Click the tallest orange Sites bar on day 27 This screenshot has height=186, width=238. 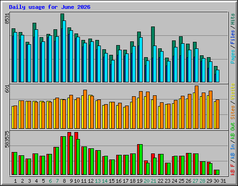[x=197, y=107]
